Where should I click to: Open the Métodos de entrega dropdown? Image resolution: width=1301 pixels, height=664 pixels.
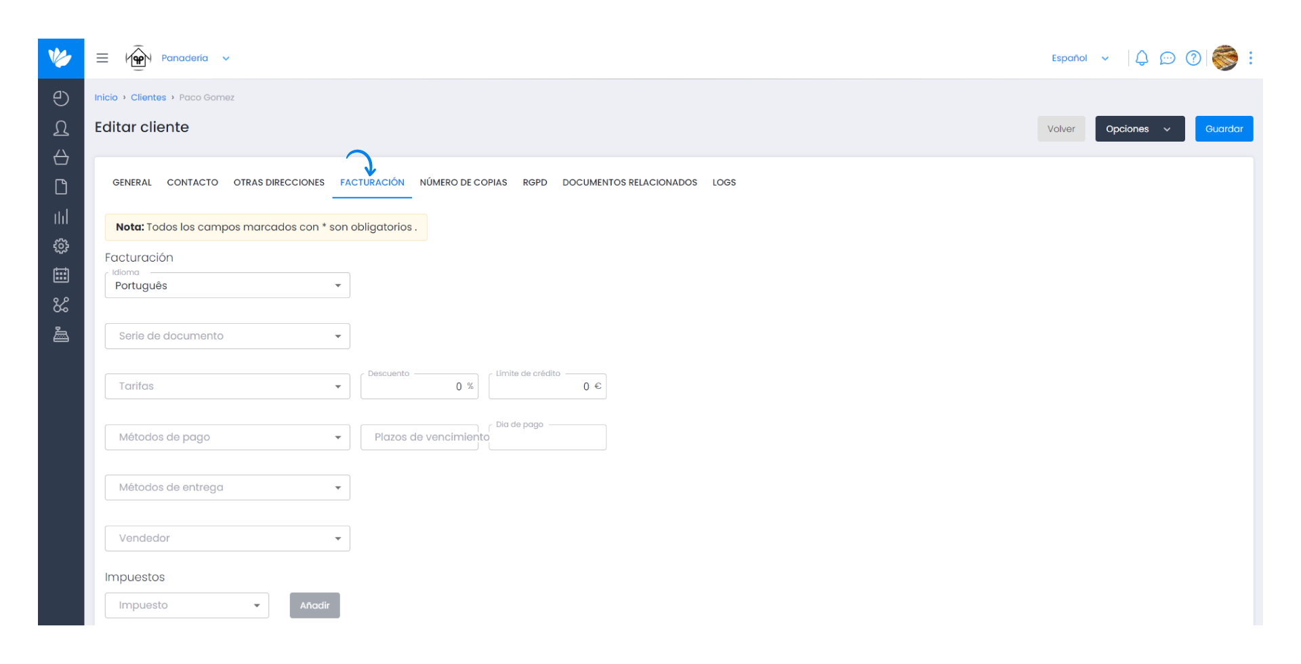coord(228,487)
